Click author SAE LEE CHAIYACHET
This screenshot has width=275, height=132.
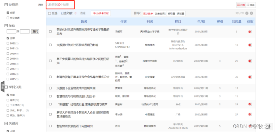coord(123,45)
